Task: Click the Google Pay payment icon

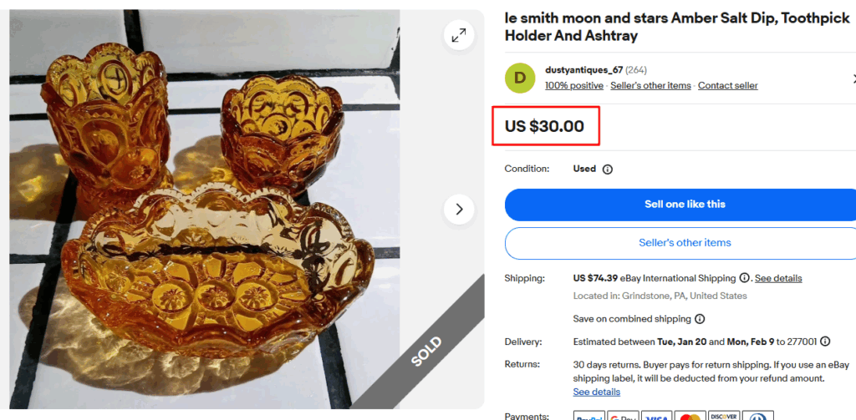Action: pyautogui.click(x=623, y=416)
